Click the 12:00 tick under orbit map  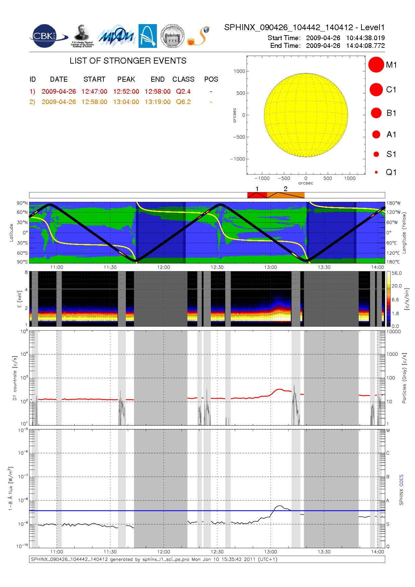pos(164,267)
